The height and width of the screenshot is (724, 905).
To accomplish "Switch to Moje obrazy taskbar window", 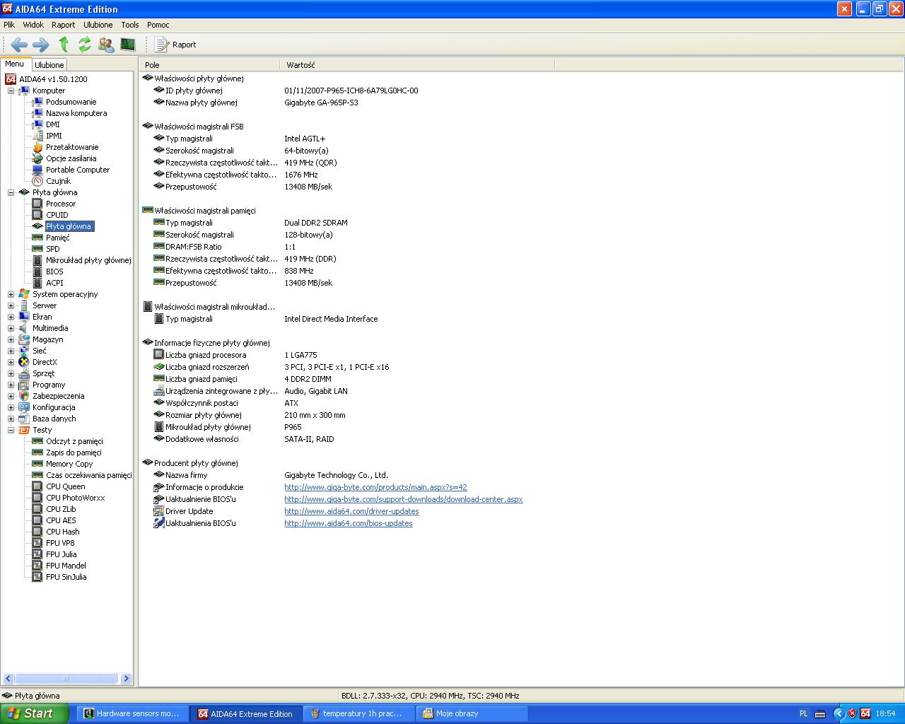I will click(x=472, y=713).
